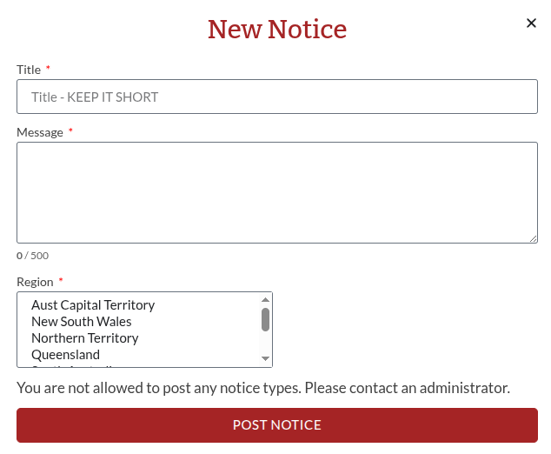Click the Region list scrollbar thumb

[266, 319]
